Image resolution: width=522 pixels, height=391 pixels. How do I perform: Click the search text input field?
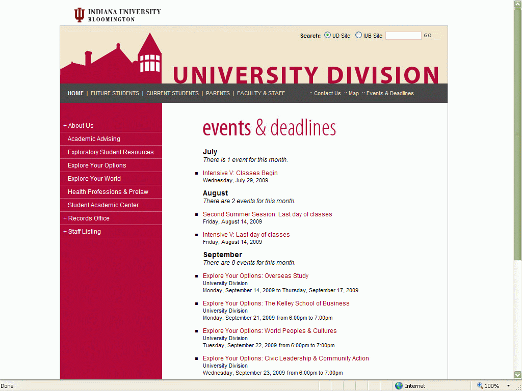[403, 36]
